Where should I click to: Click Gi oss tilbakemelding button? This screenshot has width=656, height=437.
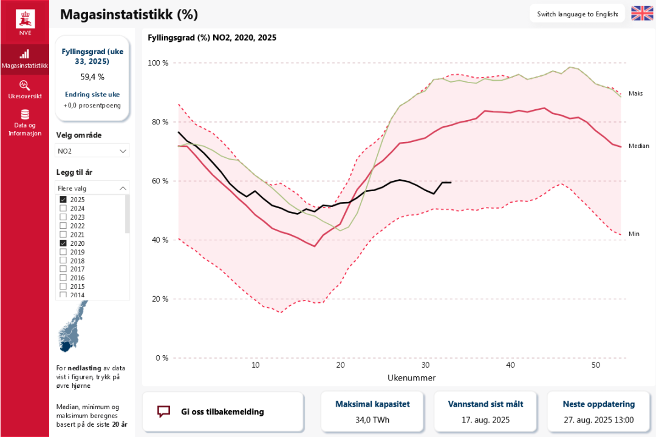222,412
